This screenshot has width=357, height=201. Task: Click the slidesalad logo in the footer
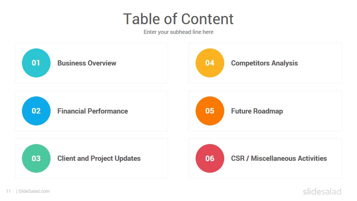pyautogui.click(x=322, y=191)
